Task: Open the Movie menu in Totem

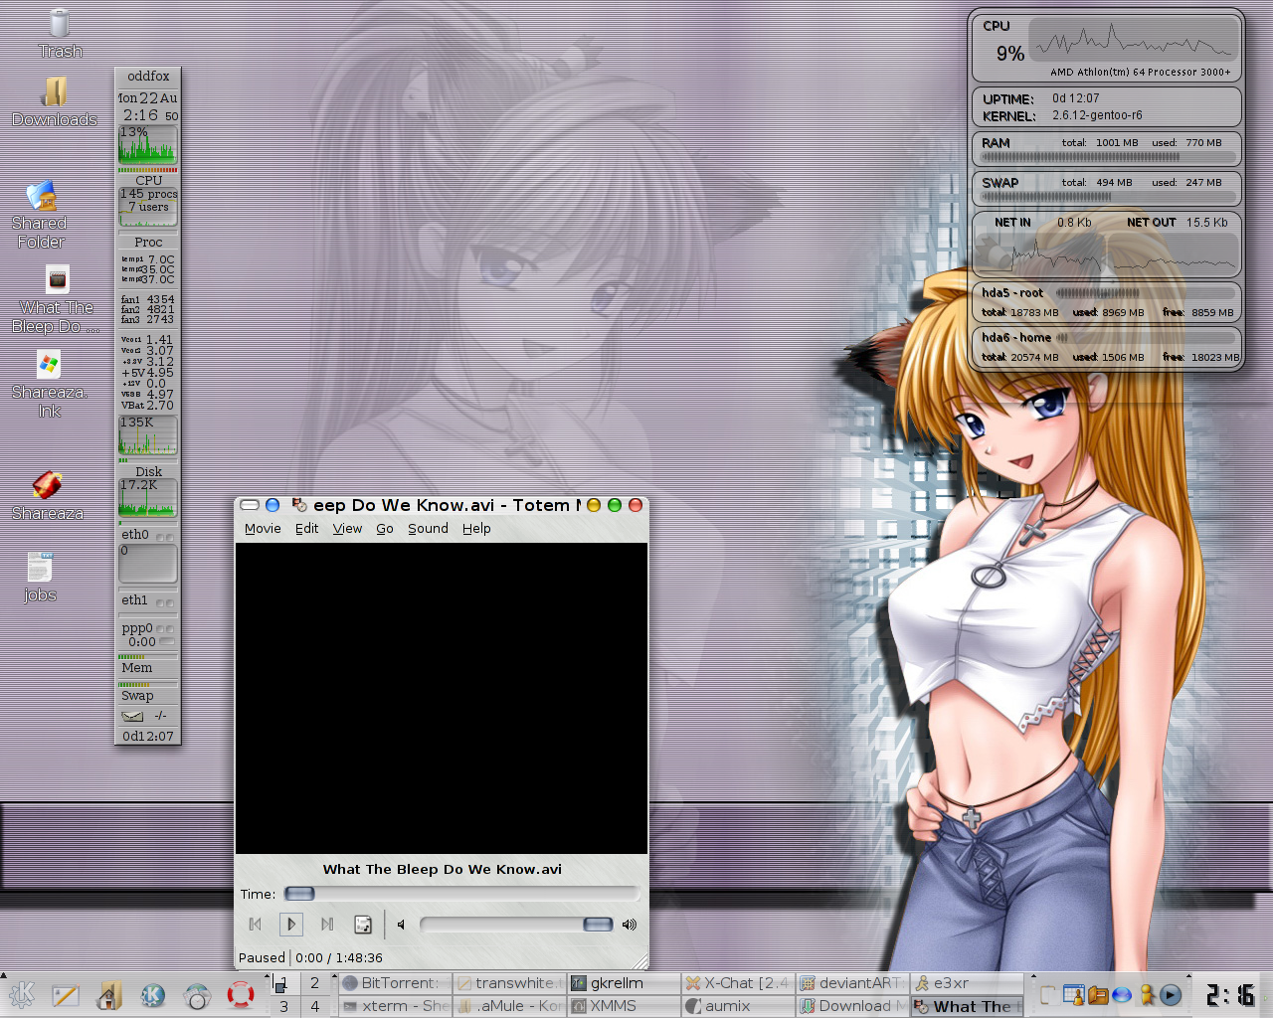Action: coord(263,529)
